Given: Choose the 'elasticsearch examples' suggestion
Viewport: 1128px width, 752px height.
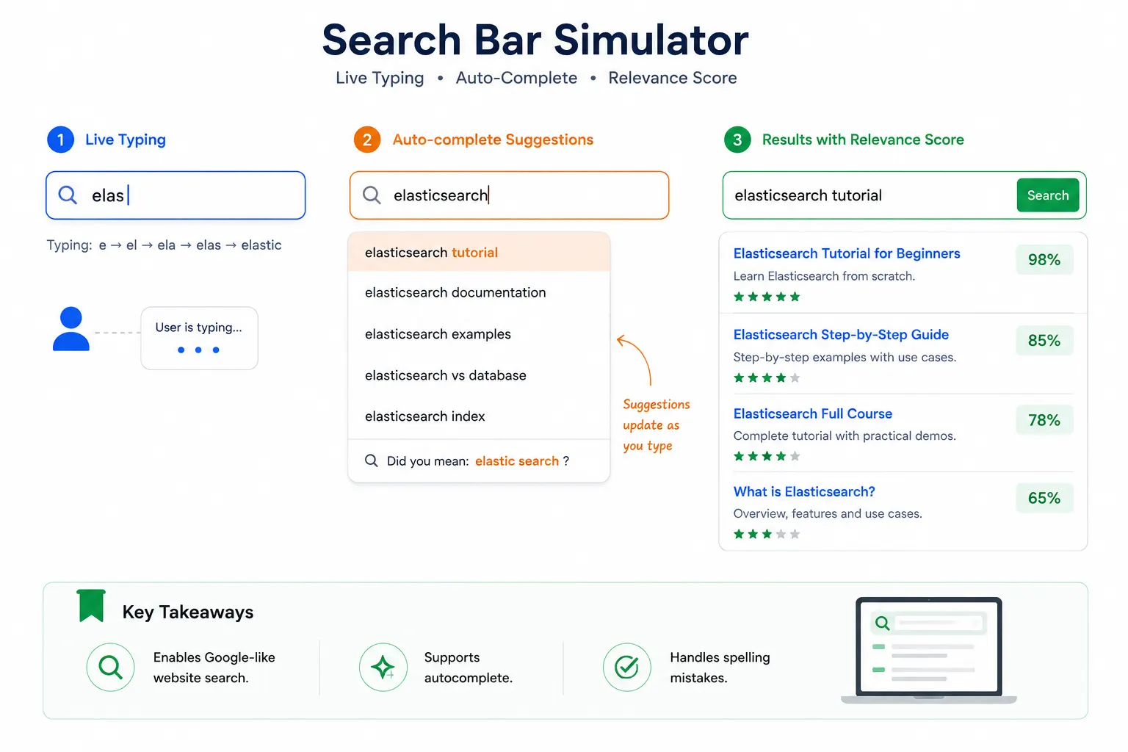Looking at the screenshot, I should click(x=479, y=334).
